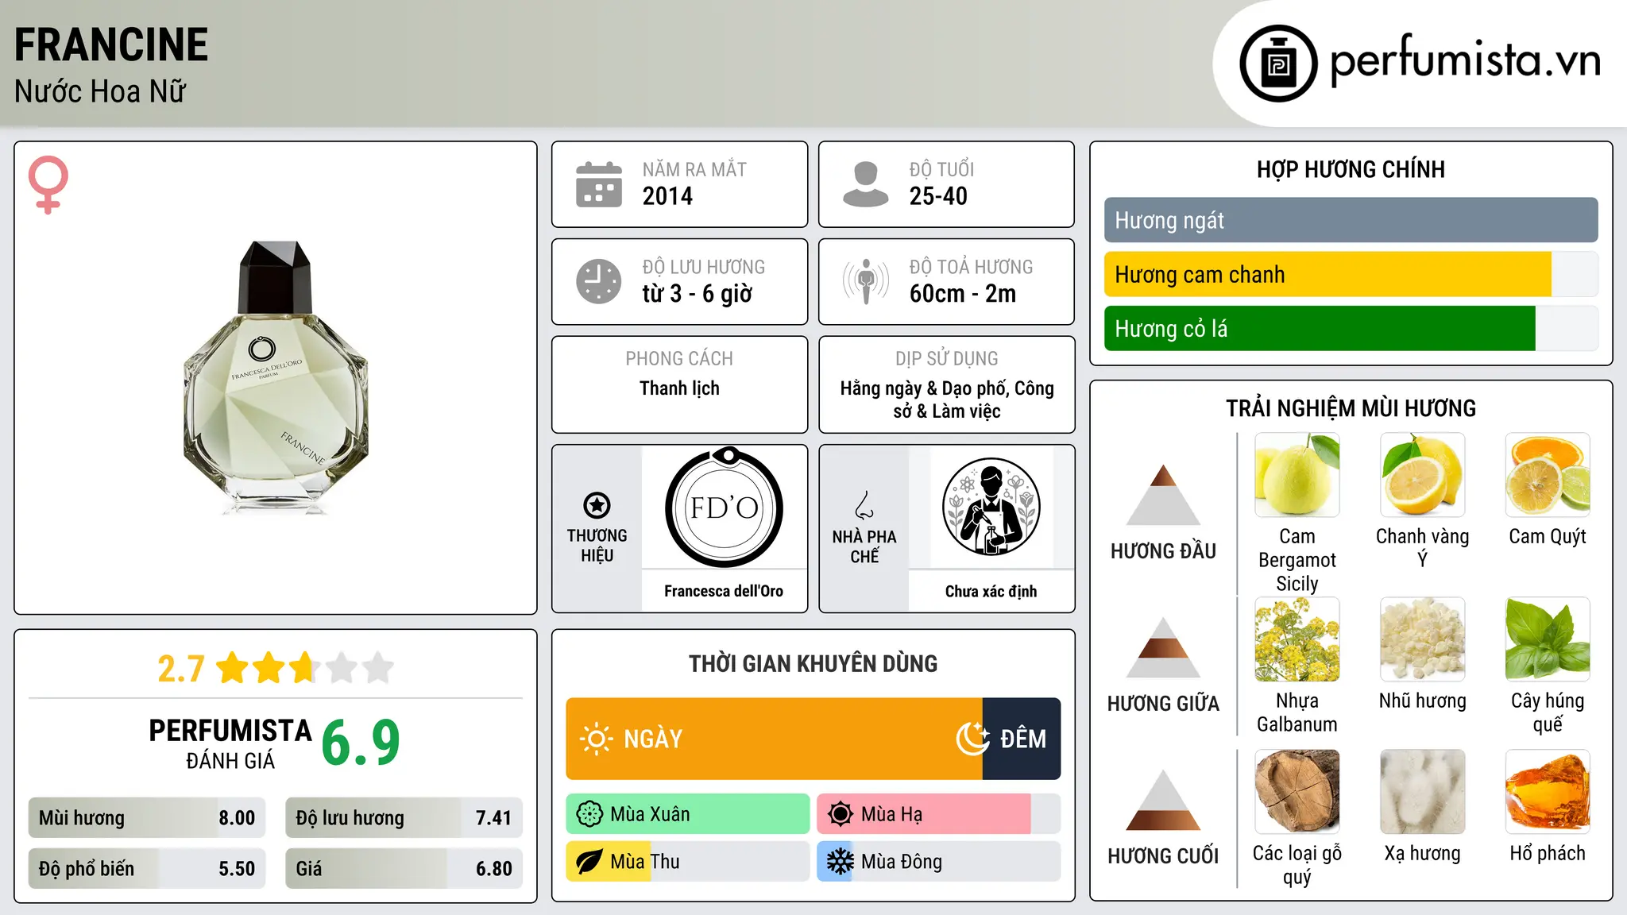The image size is (1627, 915).
Task: Click the person icon beside Độ tuổi
Action: 866,184
